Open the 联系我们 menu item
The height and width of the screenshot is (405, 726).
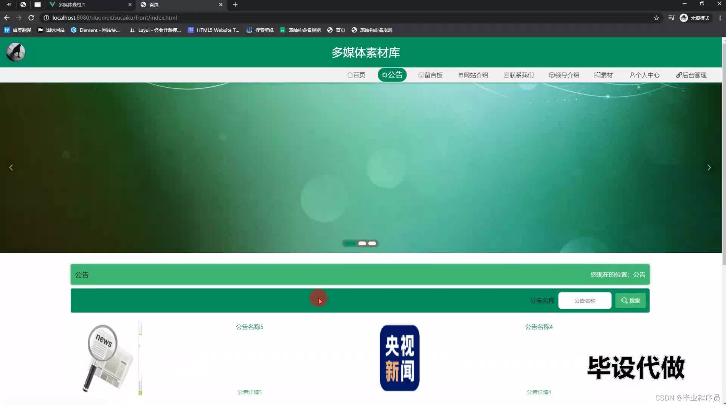pos(518,75)
